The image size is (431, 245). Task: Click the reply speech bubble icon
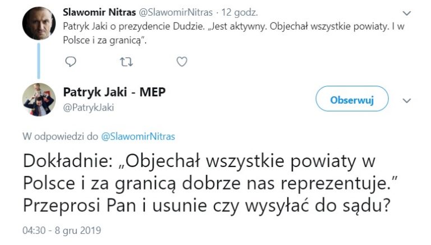click(71, 61)
